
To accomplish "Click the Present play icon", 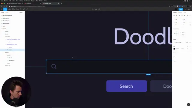I will (x=185, y=9).
